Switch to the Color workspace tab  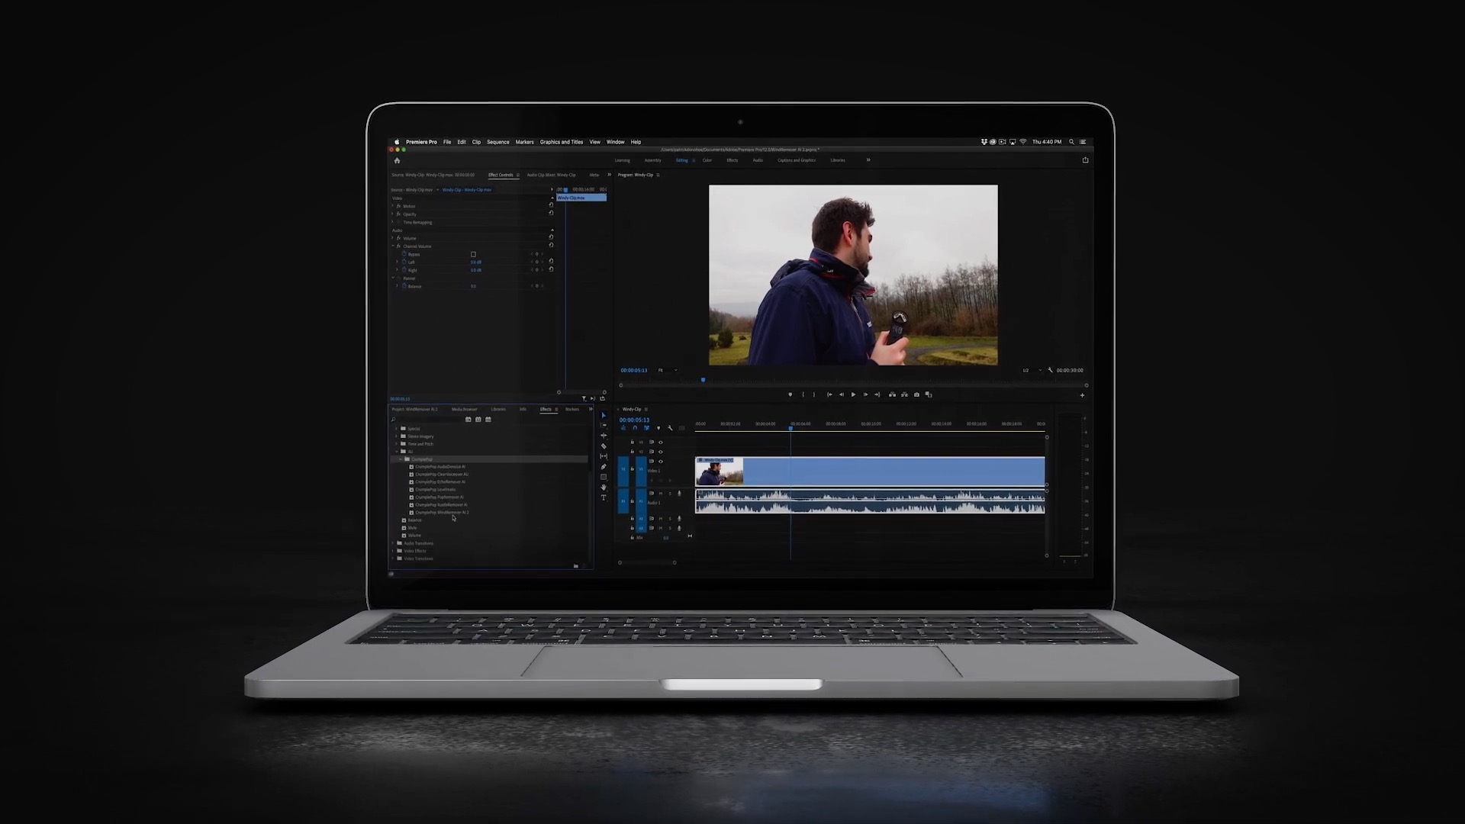point(707,160)
